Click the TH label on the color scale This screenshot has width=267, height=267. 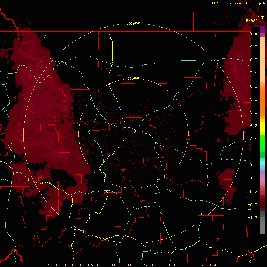tap(255, 231)
